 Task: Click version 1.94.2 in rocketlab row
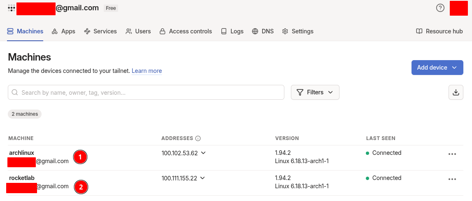pos(283,178)
